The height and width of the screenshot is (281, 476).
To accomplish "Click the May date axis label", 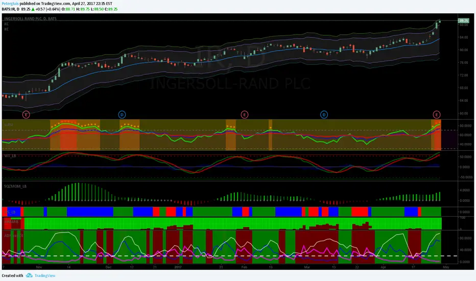I will tap(446, 267).
